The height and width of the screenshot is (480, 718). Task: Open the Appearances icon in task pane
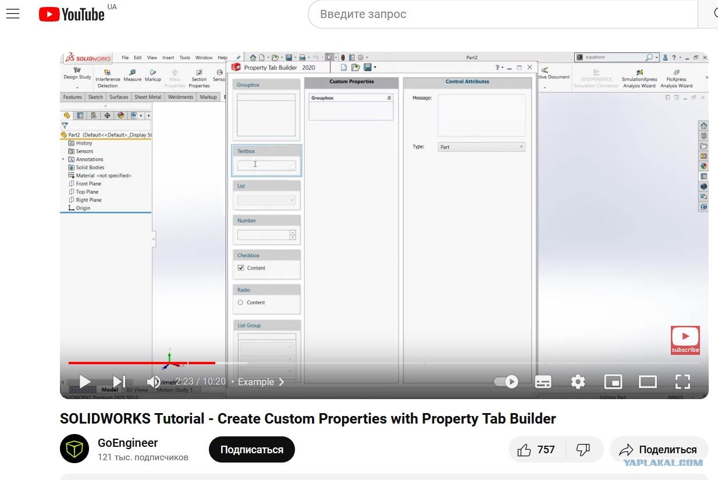(703, 166)
